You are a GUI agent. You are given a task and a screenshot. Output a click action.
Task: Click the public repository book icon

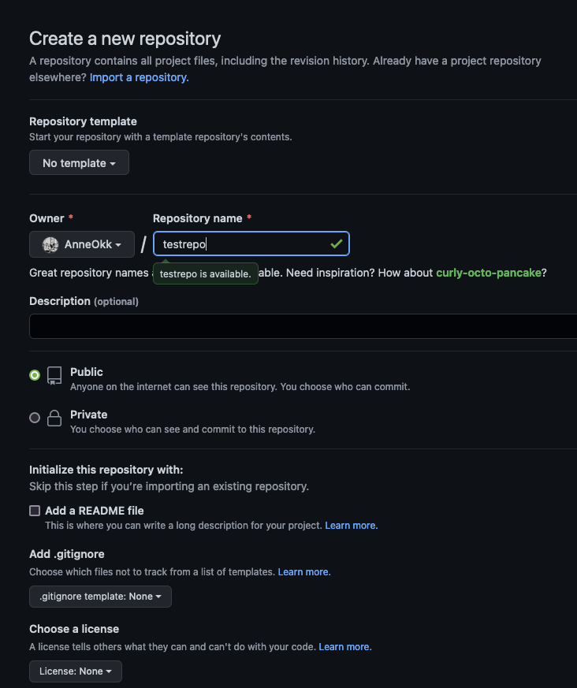click(x=54, y=375)
